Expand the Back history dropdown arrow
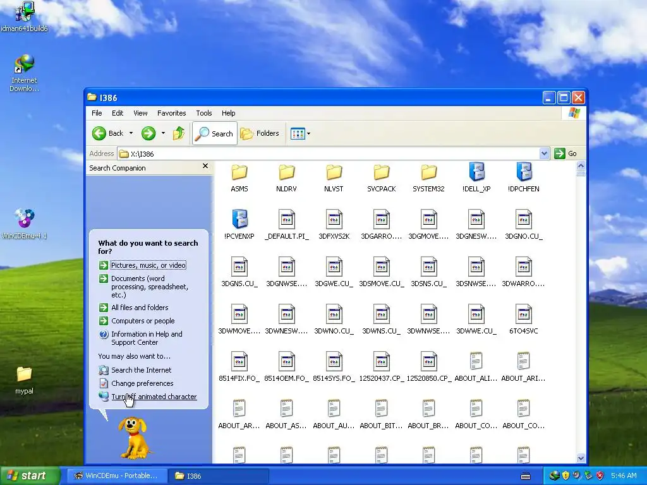 coord(131,133)
